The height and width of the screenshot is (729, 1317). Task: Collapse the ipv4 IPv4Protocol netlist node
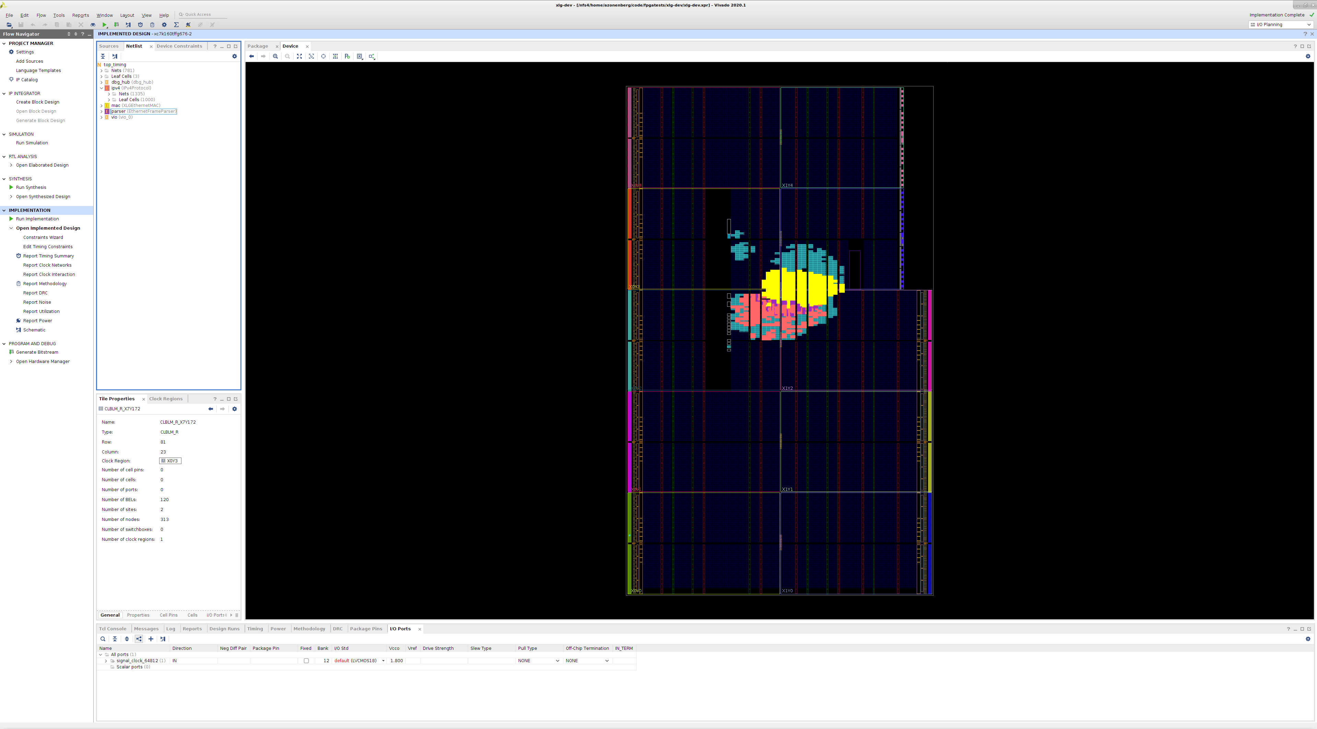tap(101, 88)
